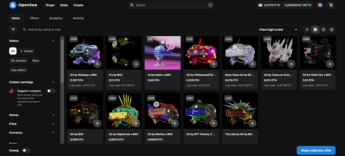This screenshot has width=345, height=156.
Task: Play G2 by Mishka x BNV video
Action: pyautogui.click(x=175, y=123)
